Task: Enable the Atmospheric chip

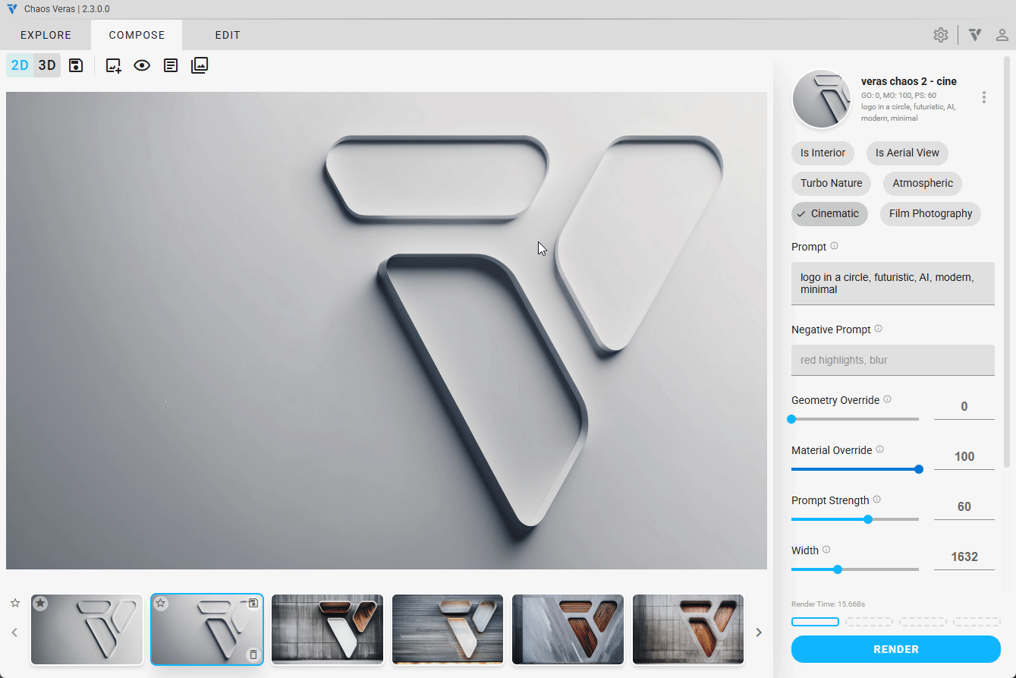Action: (x=923, y=183)
